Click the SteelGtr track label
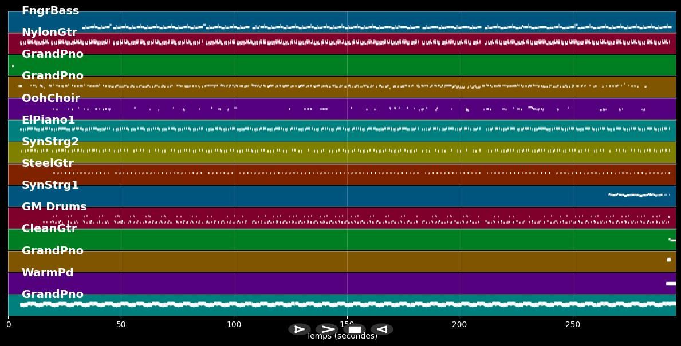This screenshot has height=346, width=681. pyautogui.click(x=48, y=164)
